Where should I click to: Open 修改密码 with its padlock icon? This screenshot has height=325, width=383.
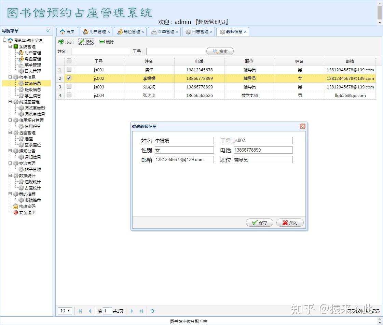pyautogui.click(x=15, y=206)
